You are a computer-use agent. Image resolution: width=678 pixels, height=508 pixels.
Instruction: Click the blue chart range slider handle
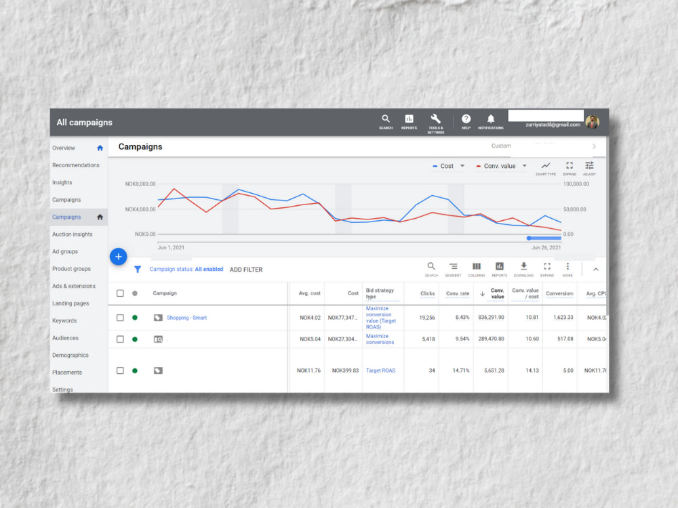[x=529, y=238]
